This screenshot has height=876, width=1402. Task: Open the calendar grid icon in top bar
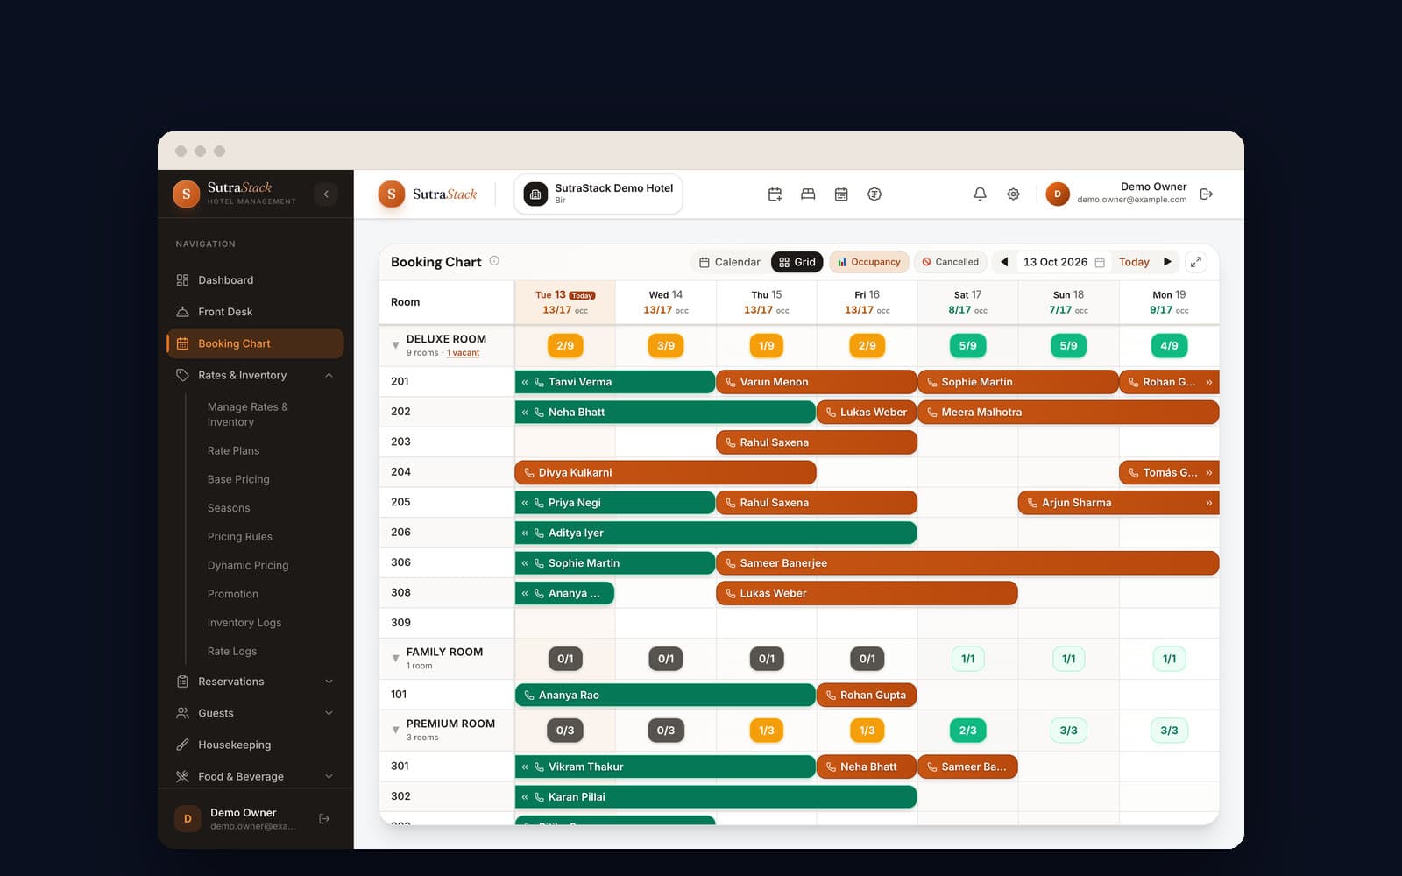[x=841, y=194]
